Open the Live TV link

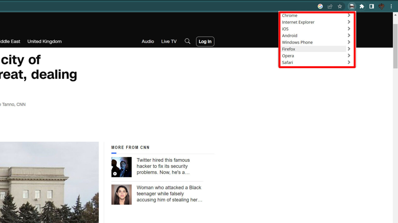click(169, 42)
